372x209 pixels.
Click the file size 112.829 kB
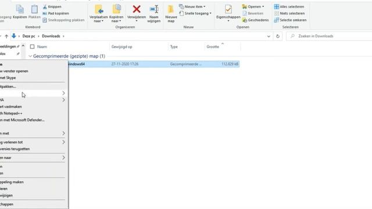point(230,64)
